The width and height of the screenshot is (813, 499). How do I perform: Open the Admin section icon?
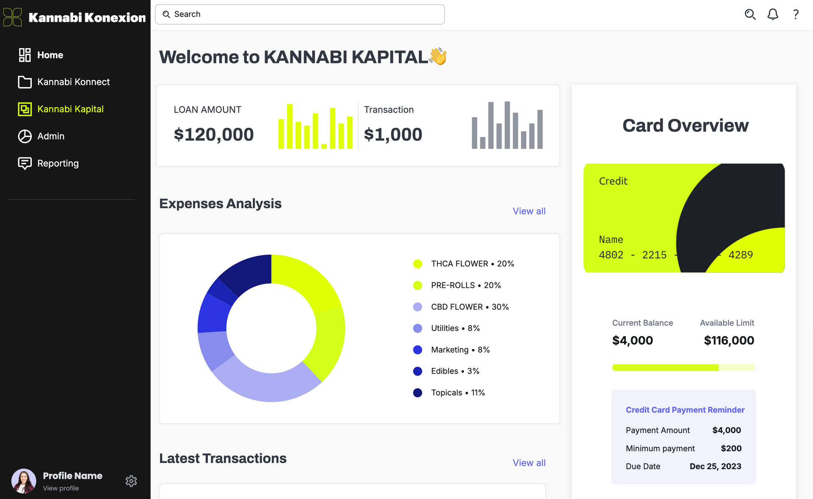tap(24, 136)
